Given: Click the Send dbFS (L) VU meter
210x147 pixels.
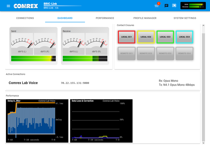Looking at the screenshot, I should pos(22,44).
